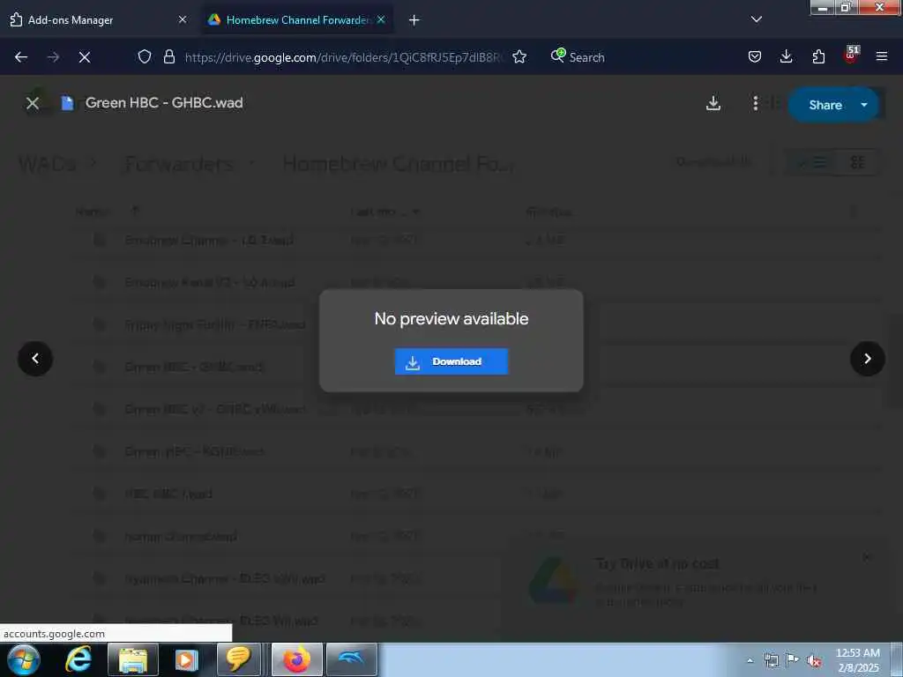Screen dimensions: 903x677
Task: Open the preview's three-dot more actions menu
Action: click(x=755, y=103)
